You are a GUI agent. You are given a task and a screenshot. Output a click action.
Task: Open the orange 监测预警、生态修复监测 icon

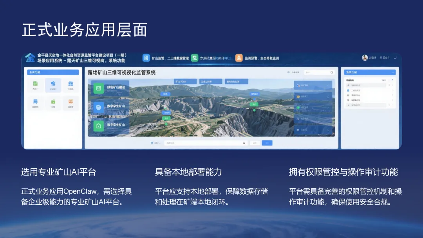(x=239, y=58)
